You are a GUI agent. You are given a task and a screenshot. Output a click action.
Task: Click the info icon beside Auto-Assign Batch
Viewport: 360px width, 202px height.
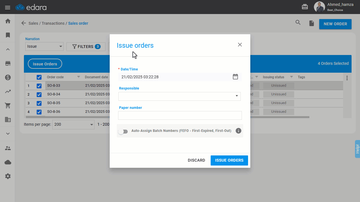[238, 131]
